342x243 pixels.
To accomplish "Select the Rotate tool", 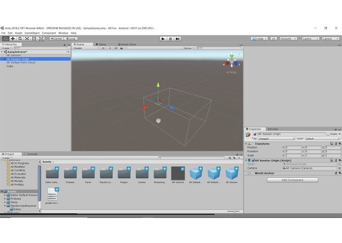I will [x=20, y=39].
